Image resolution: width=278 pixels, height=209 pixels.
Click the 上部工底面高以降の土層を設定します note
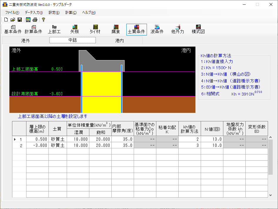(x=53, y=116)
